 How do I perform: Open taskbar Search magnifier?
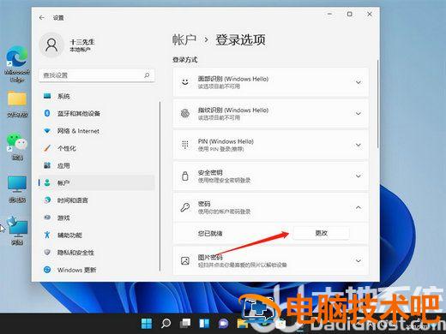point(166,324)
